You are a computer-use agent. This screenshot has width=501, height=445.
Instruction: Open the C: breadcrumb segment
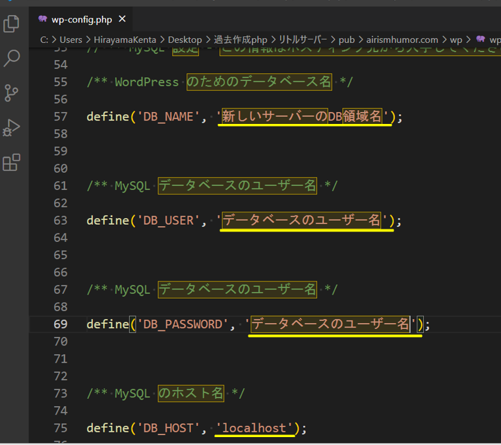tap(44, 40)
